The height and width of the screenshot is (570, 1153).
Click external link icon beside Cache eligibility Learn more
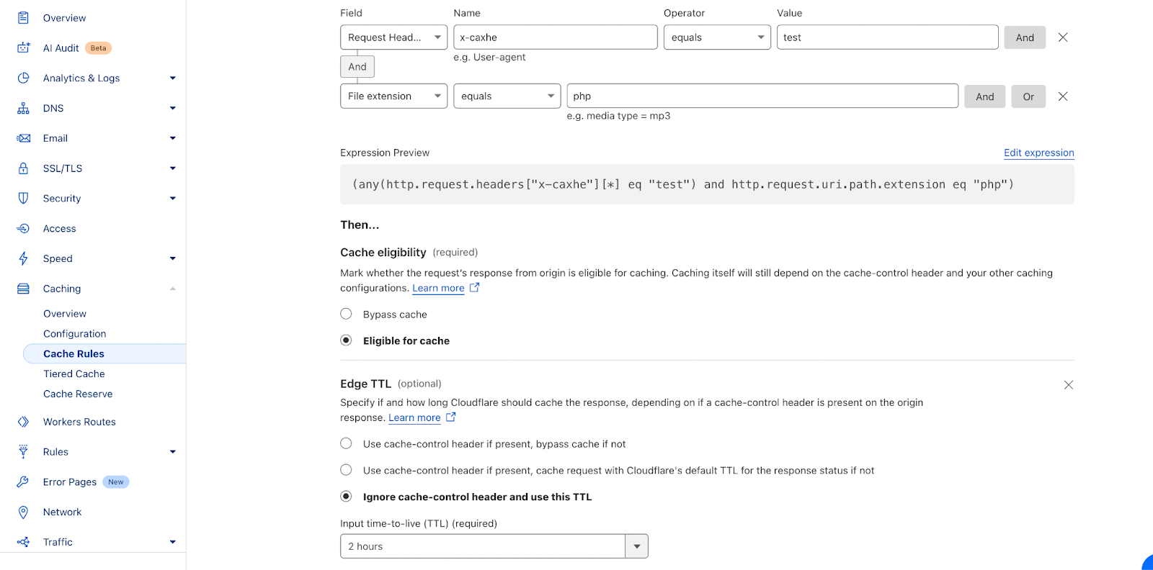[x=474, y=287]
